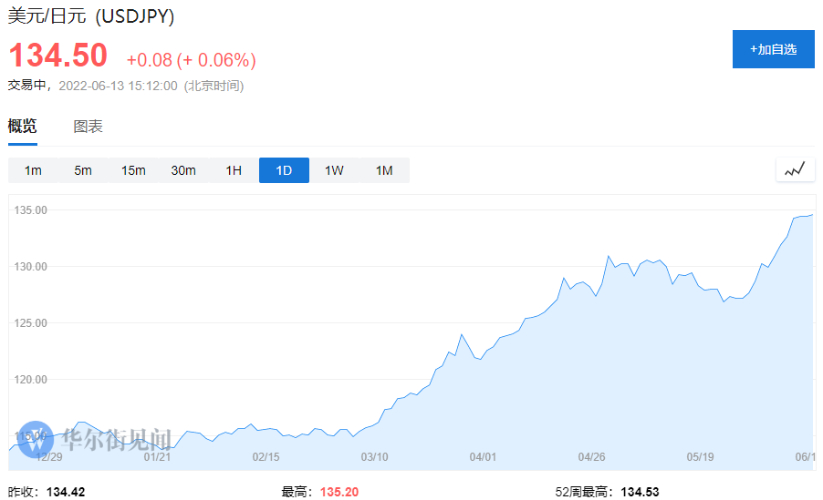Screen dimensions: 823x500
Task: Click the 02/15 date axis label
Action: pos(266,457)
